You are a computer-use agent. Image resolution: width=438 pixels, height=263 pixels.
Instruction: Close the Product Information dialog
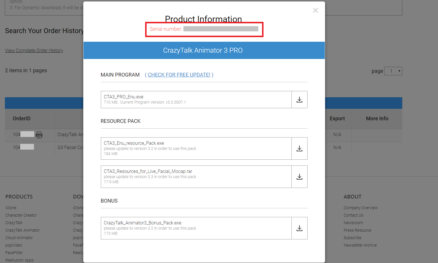(x=316, y=10)
